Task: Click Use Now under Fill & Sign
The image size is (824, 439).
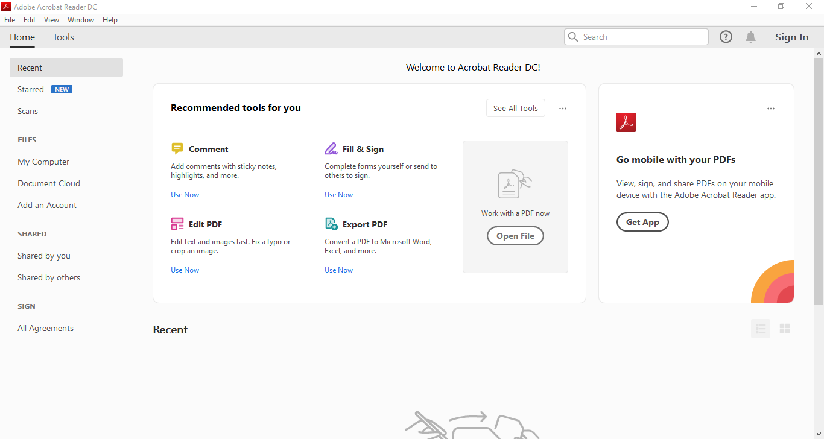Action: (338, 195)
